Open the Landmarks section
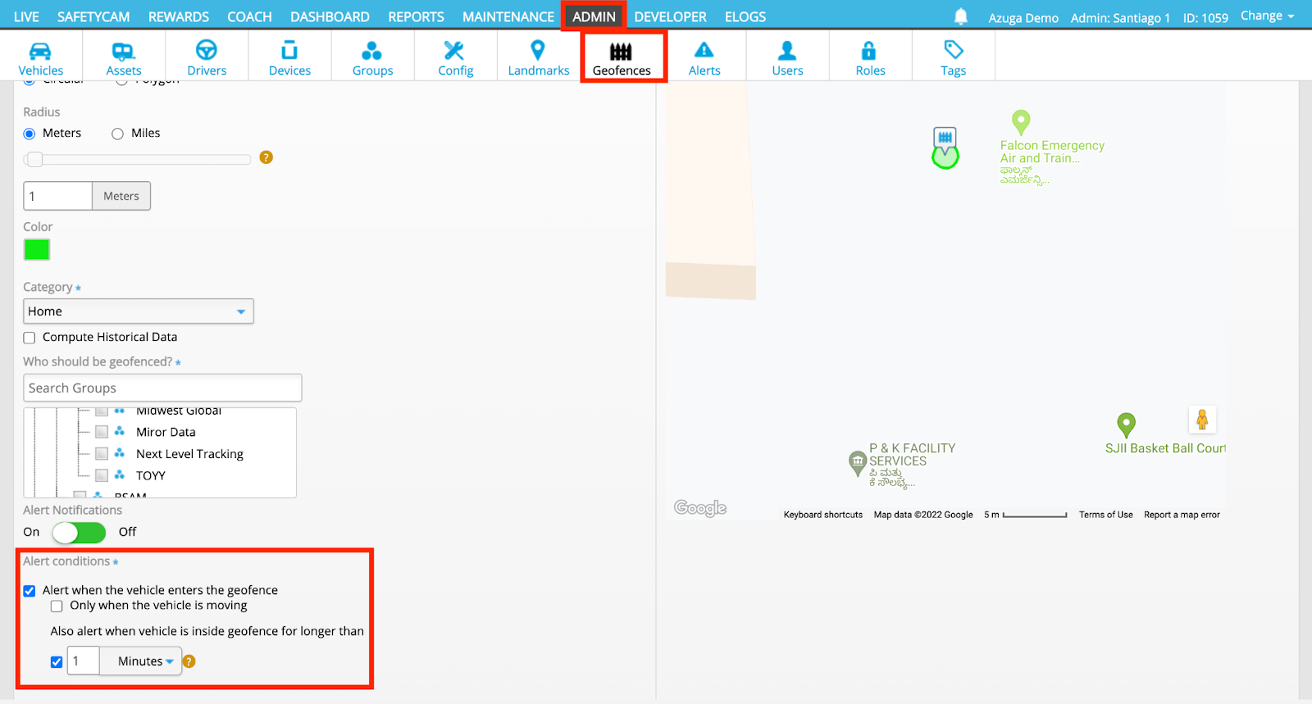1312x704 pixels. (x=539, y=57)
